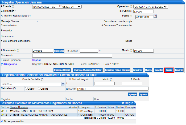Click Siguiente next to document number
Screen dimensions: 186x125
click(59, 51)
